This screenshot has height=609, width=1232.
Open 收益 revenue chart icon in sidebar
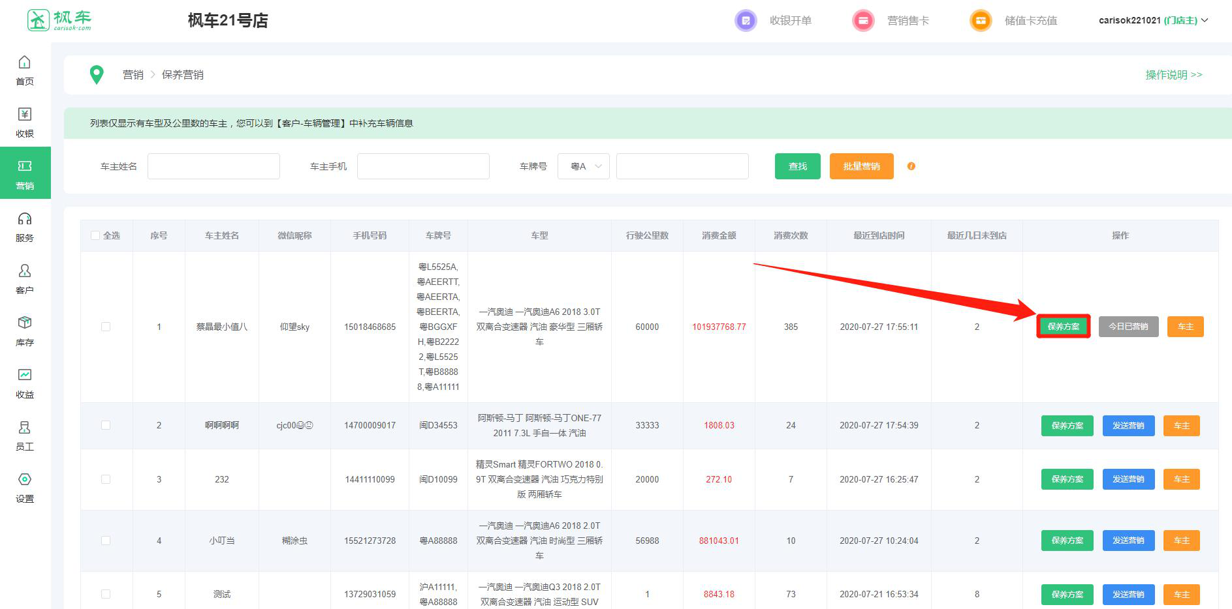[x=25, y=375]
